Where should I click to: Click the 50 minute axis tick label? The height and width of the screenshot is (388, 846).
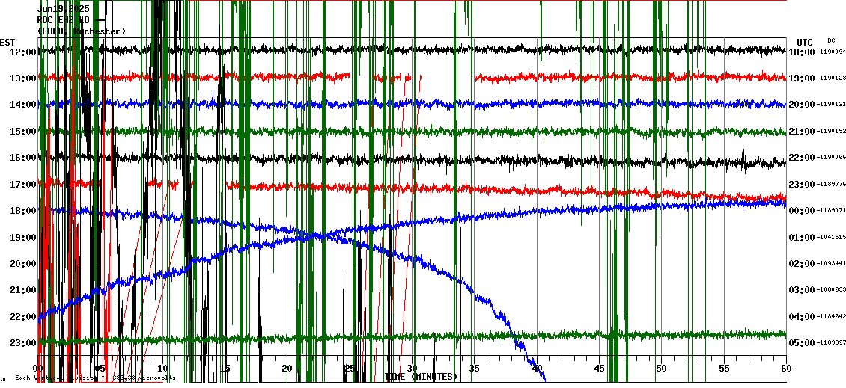(x=662, y=369)
